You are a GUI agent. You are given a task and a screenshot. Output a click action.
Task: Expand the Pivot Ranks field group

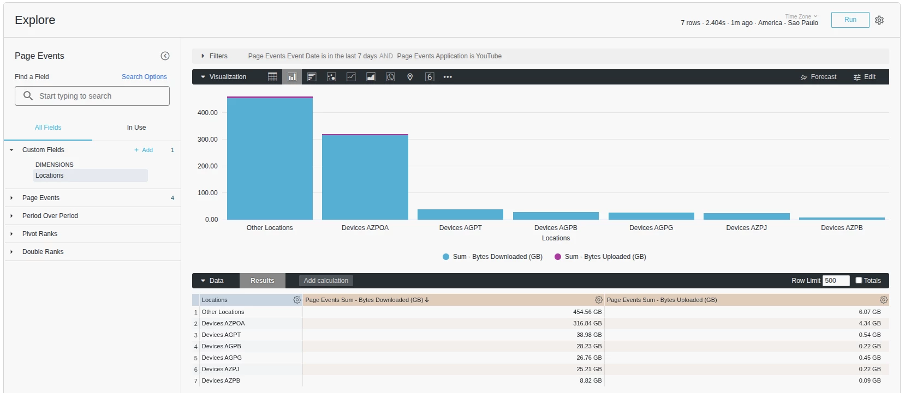pyautogui.click(x=92, y=234)
